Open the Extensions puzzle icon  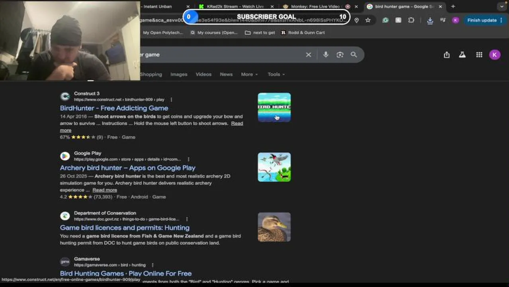(411, 20)
